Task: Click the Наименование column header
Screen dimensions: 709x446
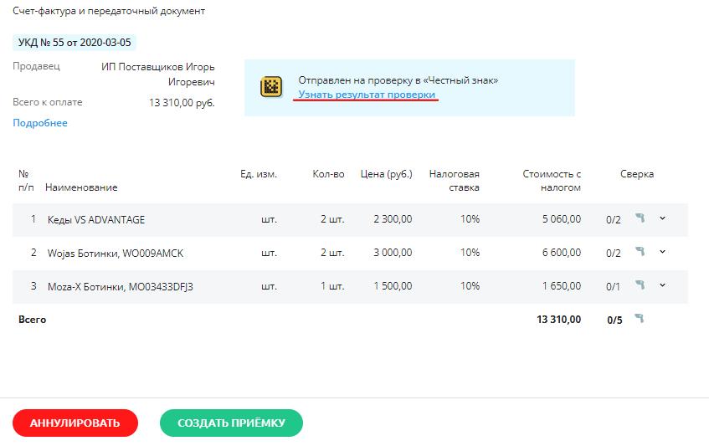Action: [x=81, y=187]
